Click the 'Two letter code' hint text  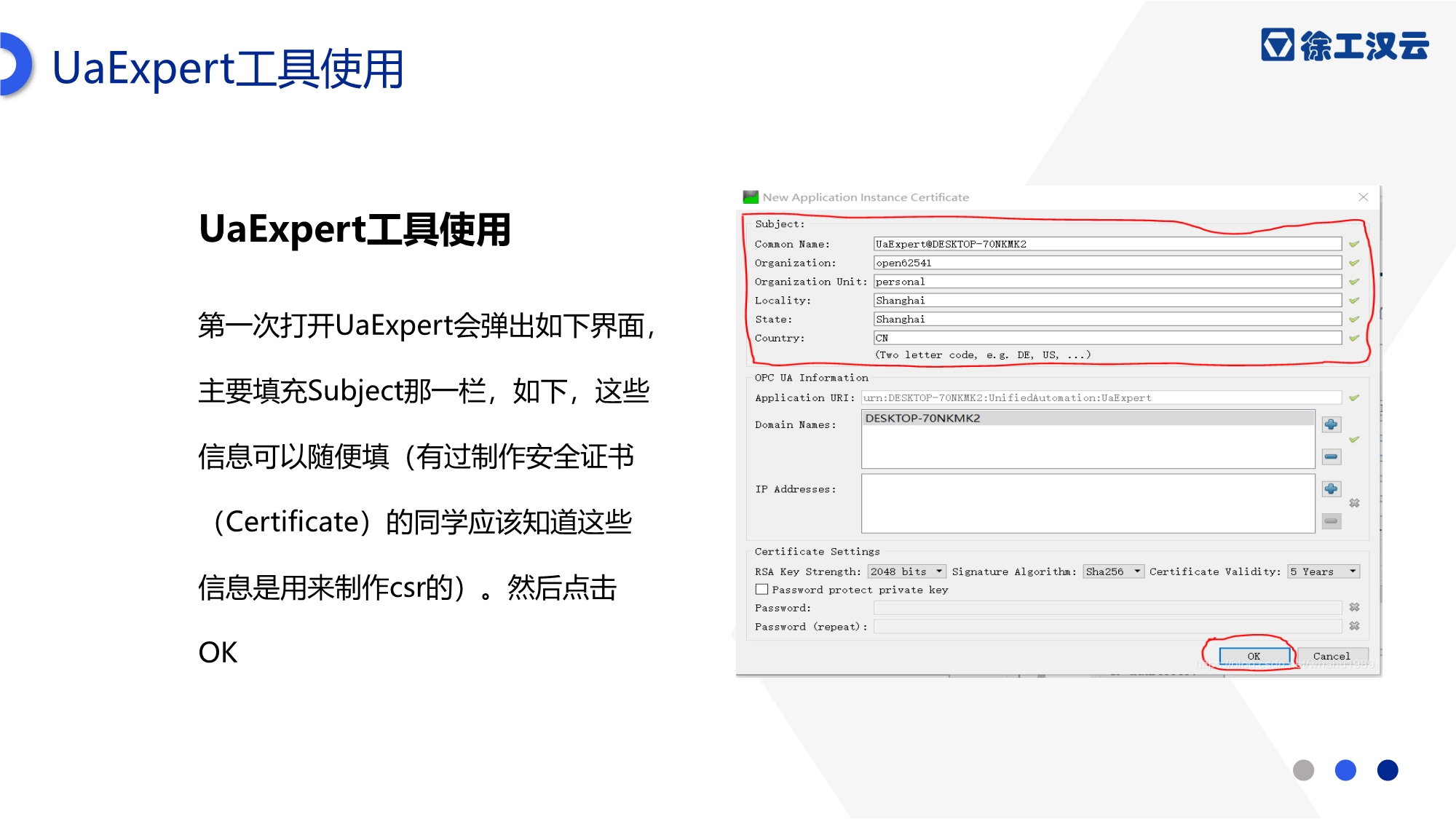tap(983, 355)
